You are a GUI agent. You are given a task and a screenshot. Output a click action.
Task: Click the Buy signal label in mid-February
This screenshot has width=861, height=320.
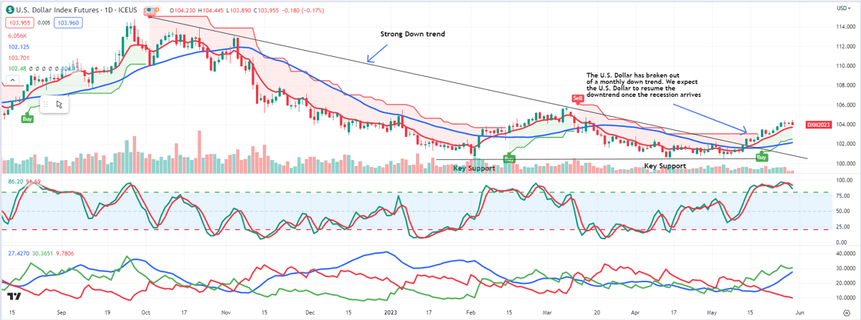(x=510, y=159)
